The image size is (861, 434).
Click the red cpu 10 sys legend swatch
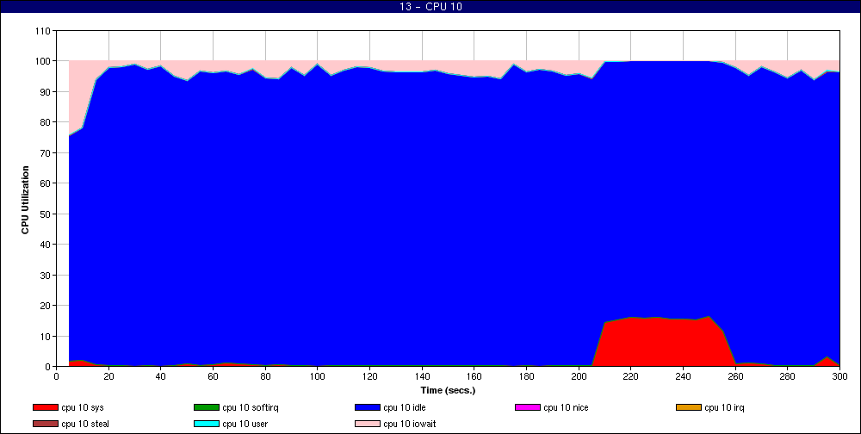pos(45,407)
